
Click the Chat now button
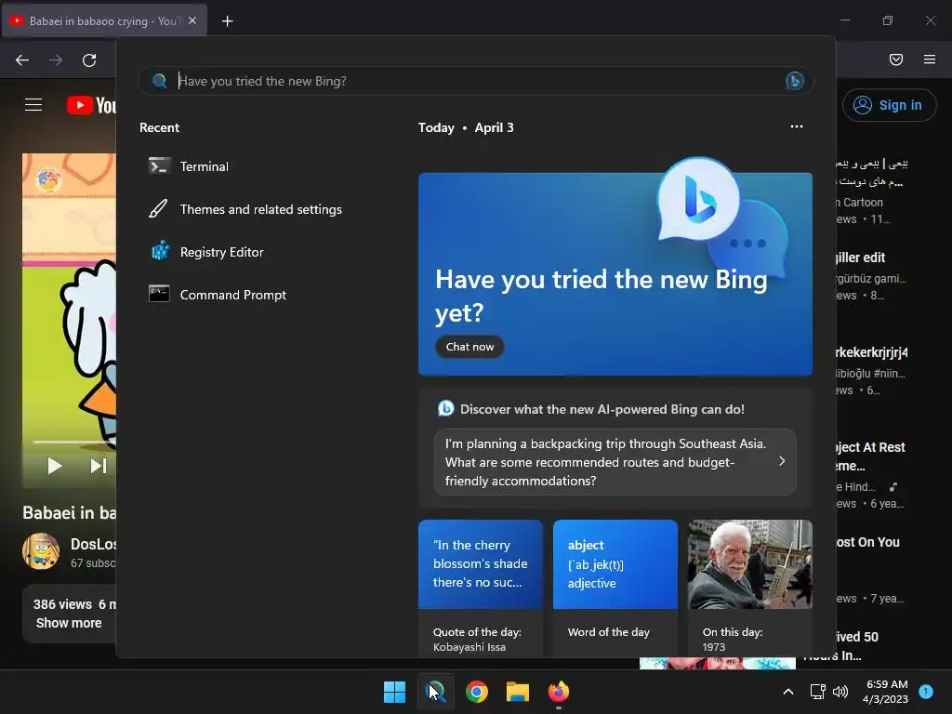[x=469, y=347]
